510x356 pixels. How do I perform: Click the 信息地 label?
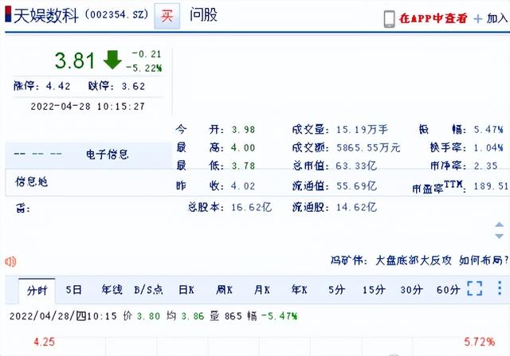pyautogui.click(x=32, y=182)
